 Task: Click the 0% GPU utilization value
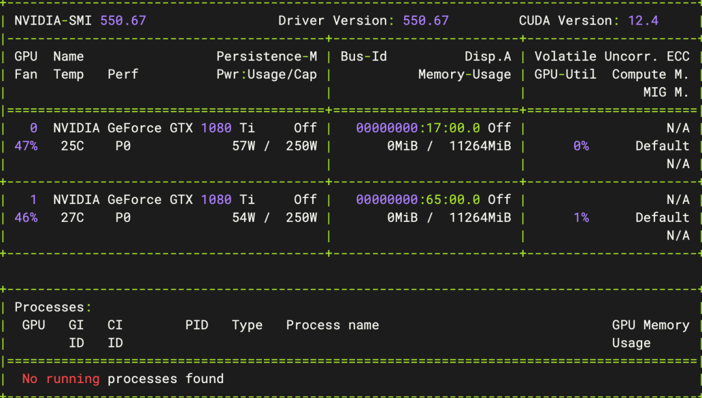point(580,146)
